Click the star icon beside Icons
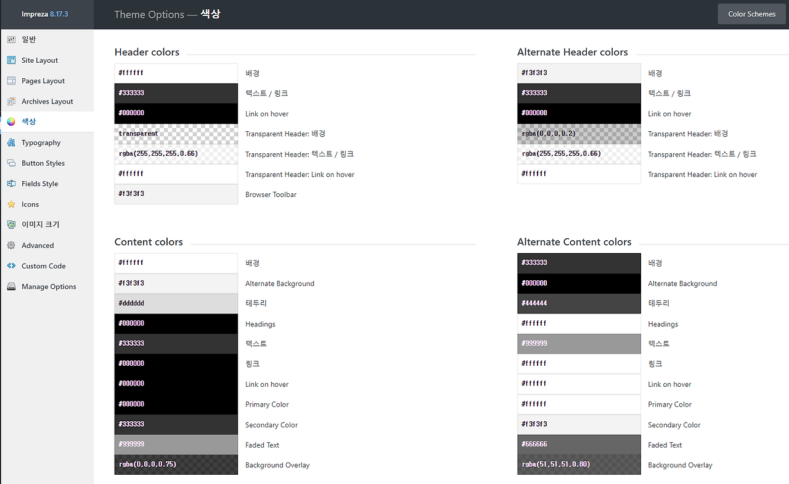The height and width of the screenshot is (484, 789). tap(11, 204)
